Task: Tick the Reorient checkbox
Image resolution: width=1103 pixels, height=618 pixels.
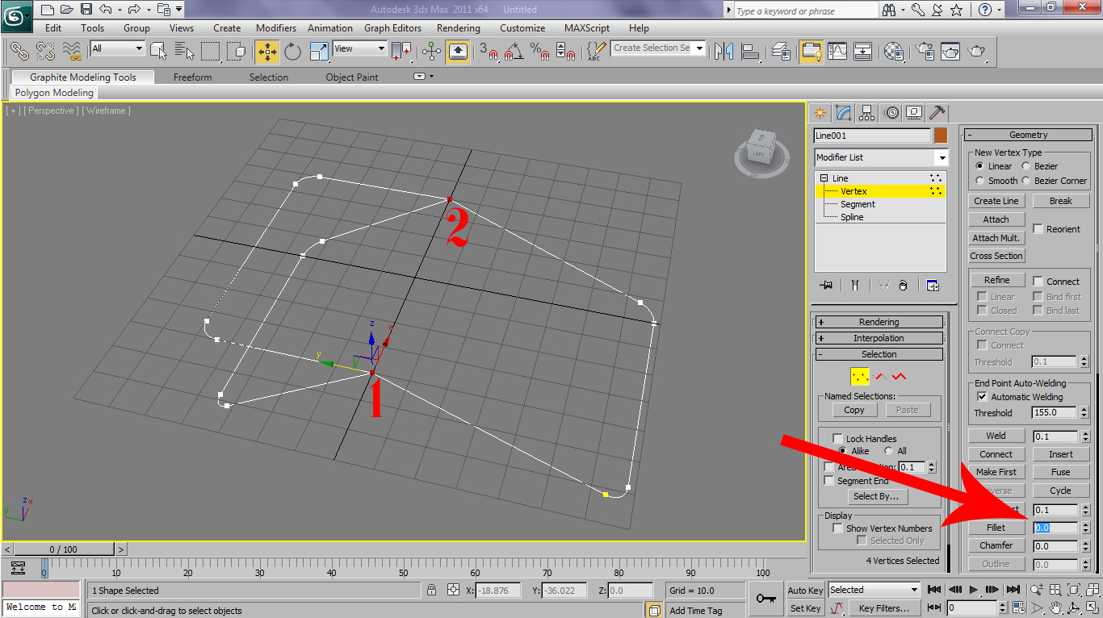Action: [x=1038, y=229]
